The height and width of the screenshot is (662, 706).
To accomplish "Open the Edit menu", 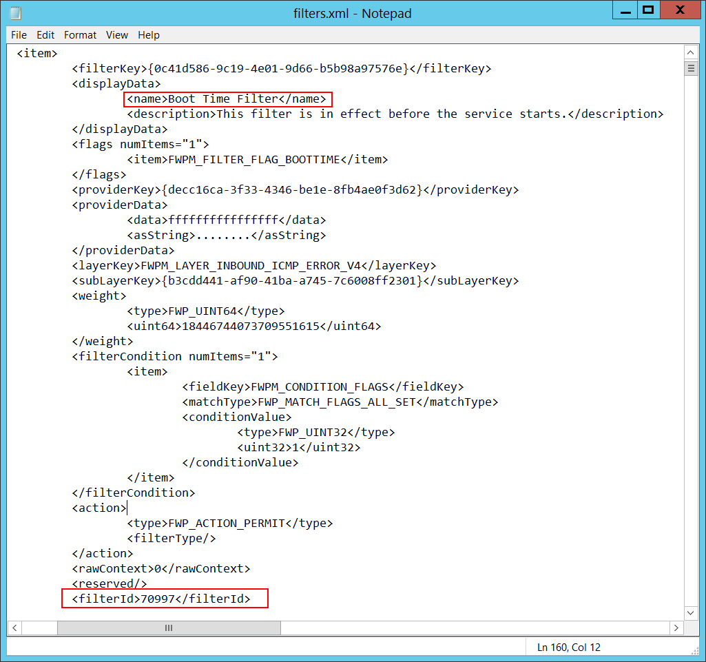I will (x=45, y=35).
